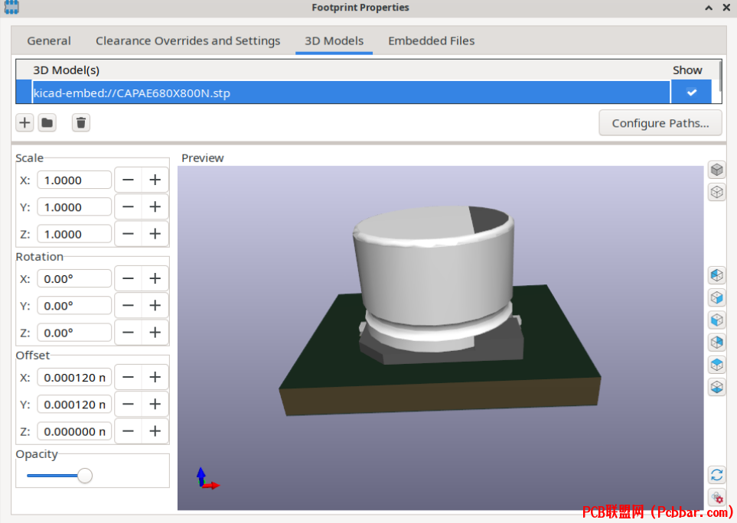The height and width of the screenshot is (523, 737).
Task: Switch to Clearance Overrides and Settings tab
Action: point(188,41)
